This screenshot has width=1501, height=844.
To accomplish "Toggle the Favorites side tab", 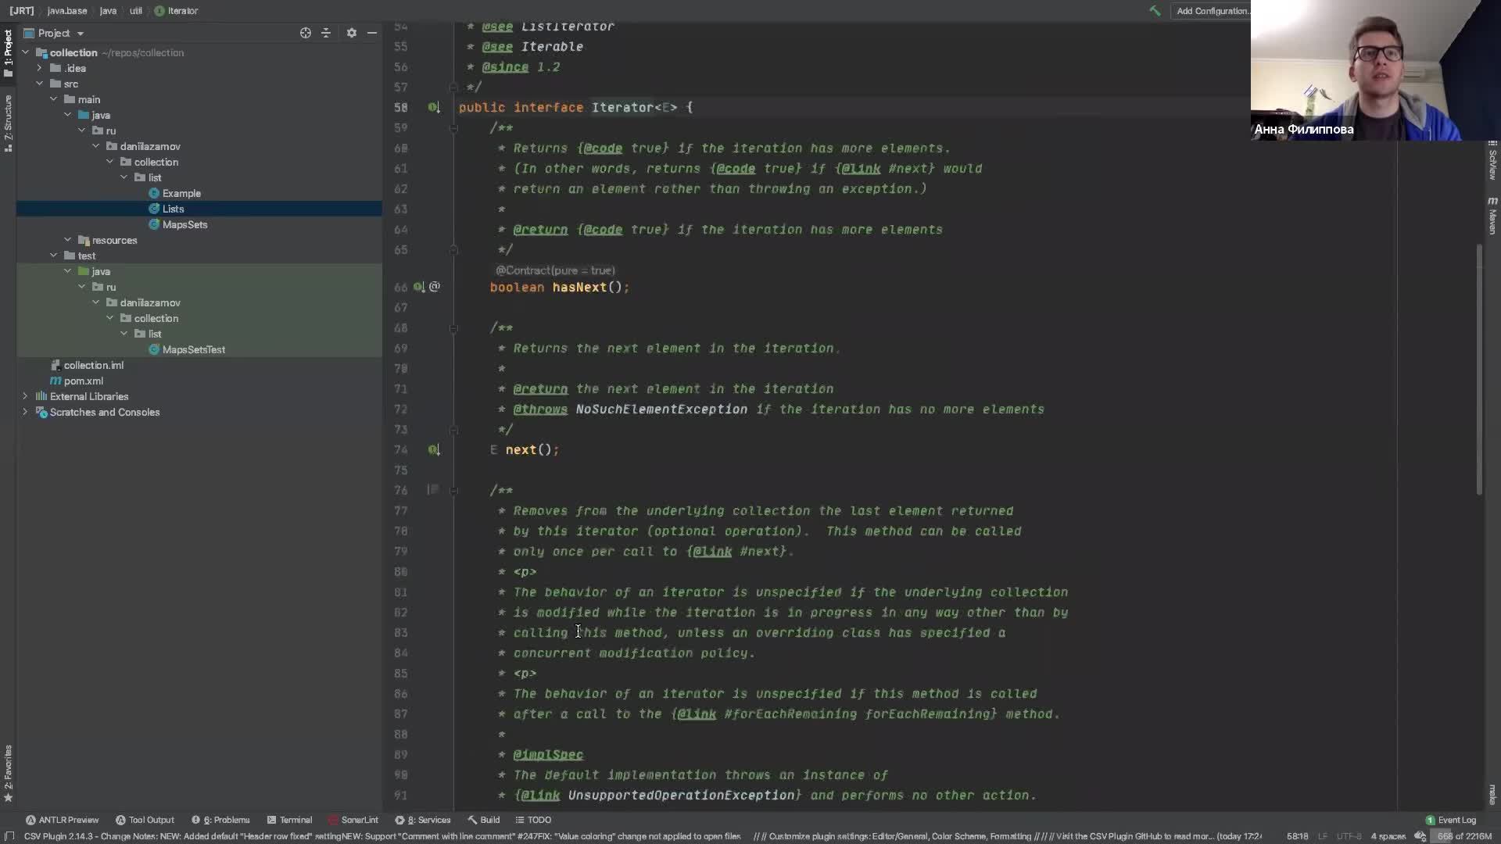I will pyautogui.click(x=8, y=774).
